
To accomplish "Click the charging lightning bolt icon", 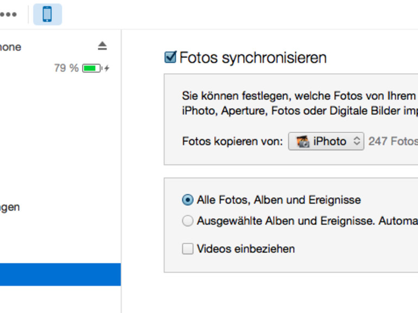I will (107, 68).
